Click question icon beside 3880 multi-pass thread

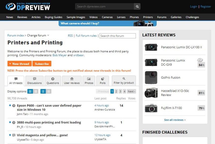pyautogui.click(x=14, y=123)
